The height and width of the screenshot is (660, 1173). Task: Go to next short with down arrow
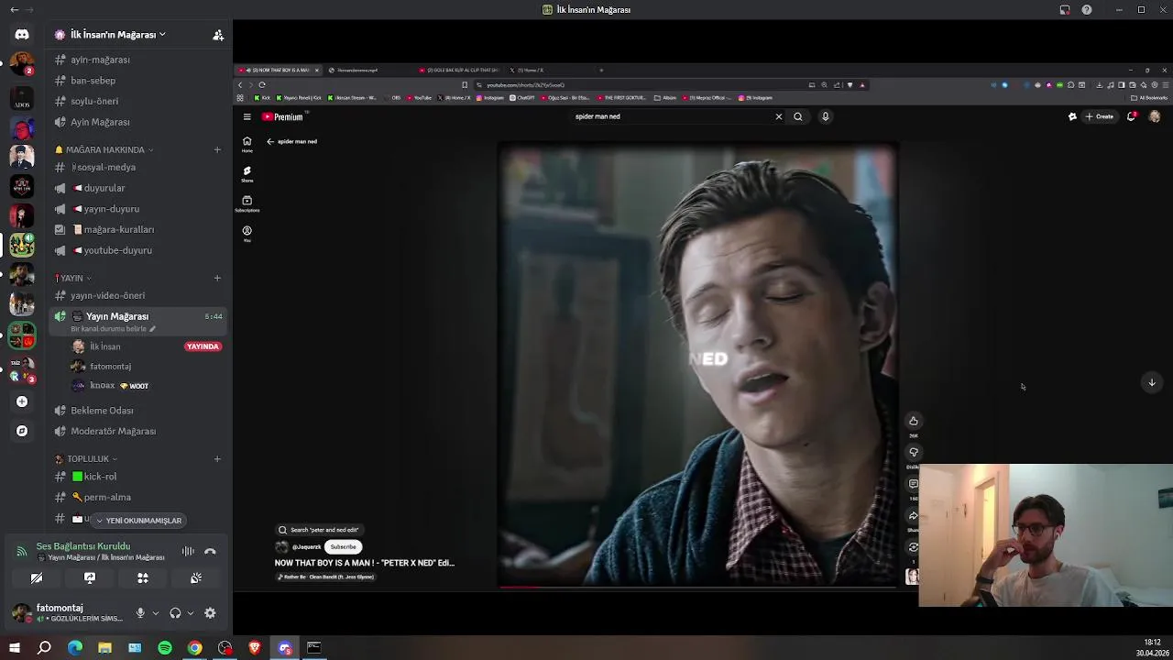click(1152, 382)
